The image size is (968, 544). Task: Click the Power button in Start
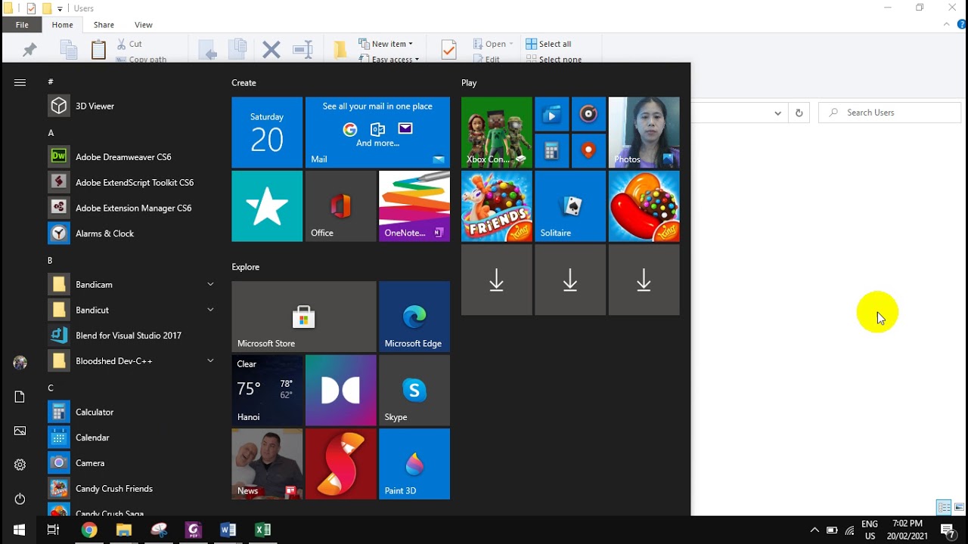(20, 499)
